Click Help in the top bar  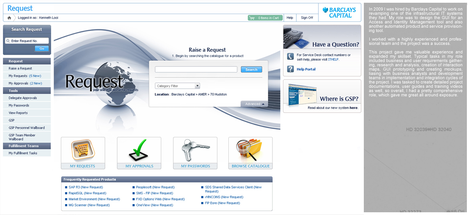tap(290, 18)
